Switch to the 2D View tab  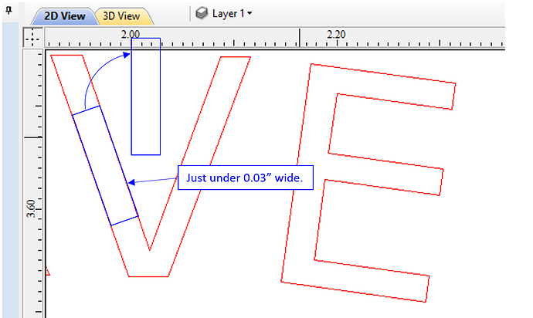pyautogui.click(x=63, y=15)
